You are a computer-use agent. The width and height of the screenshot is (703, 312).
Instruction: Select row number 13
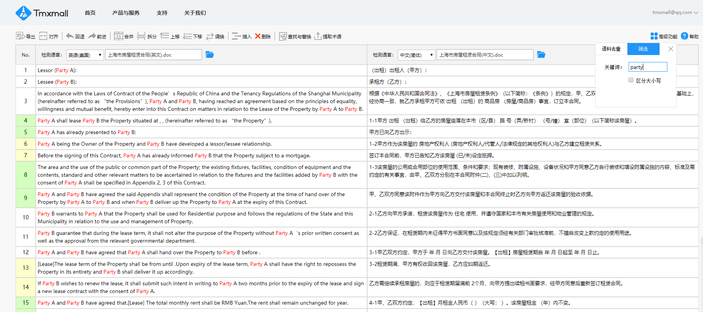(x=26, y=268)
